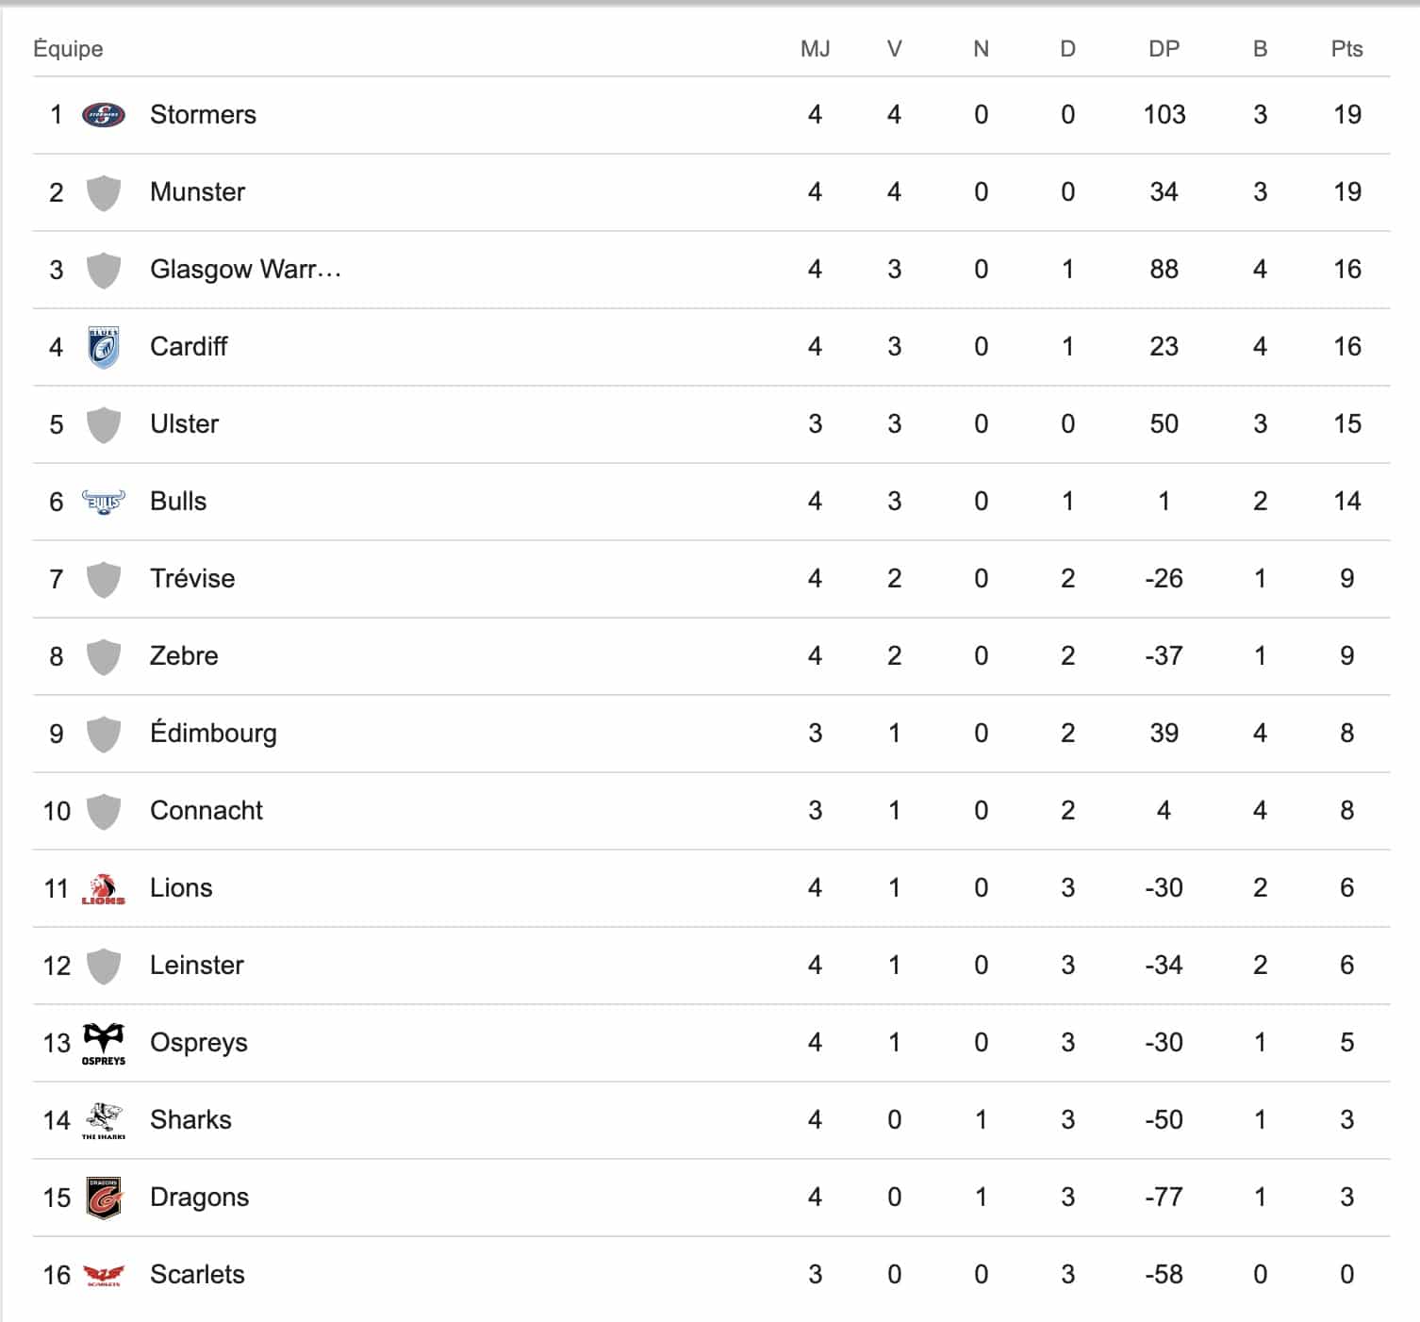Click the DP column header
This screenshot has width=1420, height=1322.
[x=1164, y=49]
